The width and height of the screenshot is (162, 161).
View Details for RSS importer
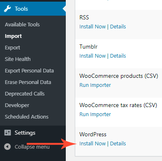pyautogui.click(x=118, y=26)
